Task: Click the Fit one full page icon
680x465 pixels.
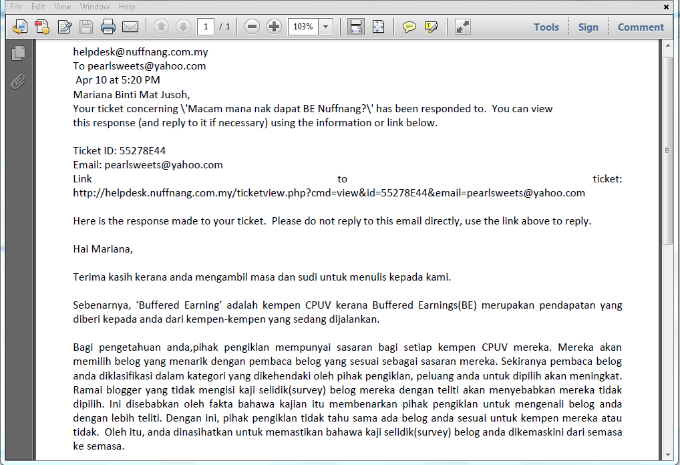Action: coord(378,27)
